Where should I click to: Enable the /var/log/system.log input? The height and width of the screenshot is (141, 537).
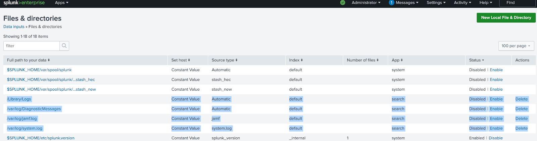(496, 128)
